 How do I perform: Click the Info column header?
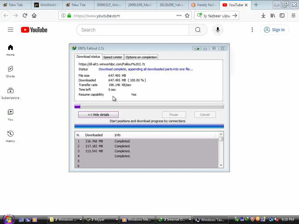[x=117, y=135]
